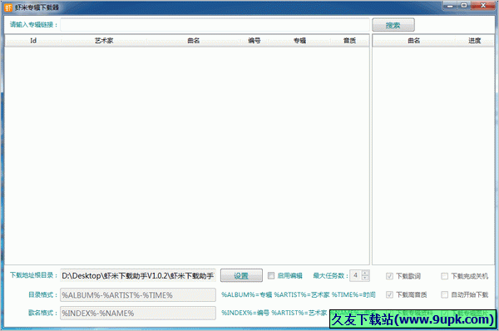Click the 音质 column header
Screen dimensions: 499x331
(x=350, y=41)
